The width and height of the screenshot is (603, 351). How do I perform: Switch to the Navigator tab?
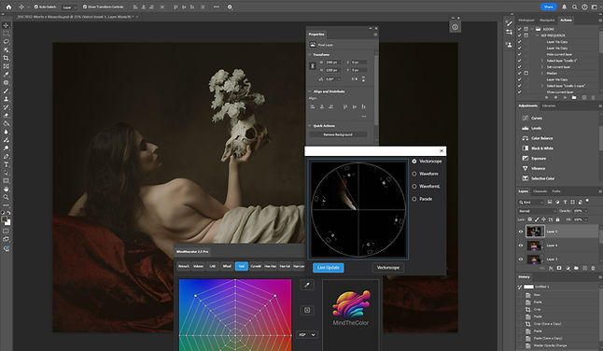coord(547,20)
